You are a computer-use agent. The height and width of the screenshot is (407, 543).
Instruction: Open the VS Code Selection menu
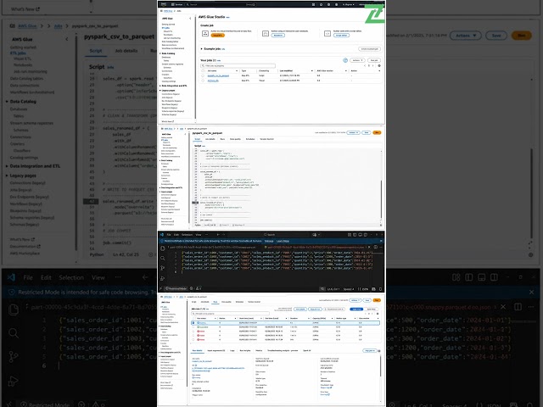(187, 235)
